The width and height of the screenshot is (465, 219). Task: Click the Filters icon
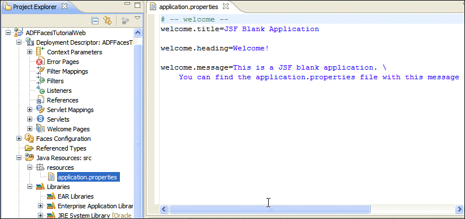point(40,81)
